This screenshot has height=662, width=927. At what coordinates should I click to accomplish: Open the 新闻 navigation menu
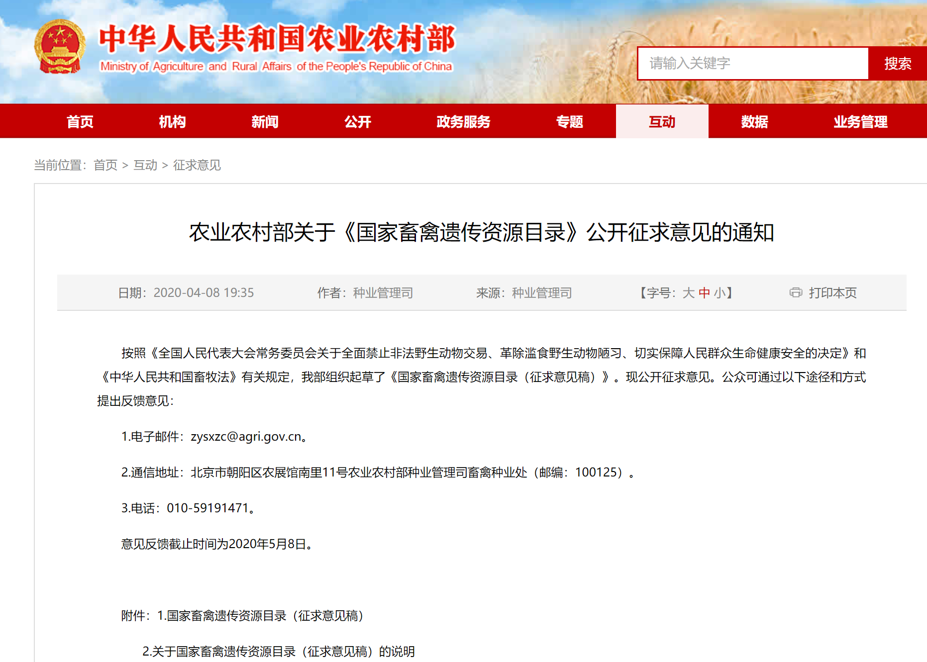click(265, 121)
